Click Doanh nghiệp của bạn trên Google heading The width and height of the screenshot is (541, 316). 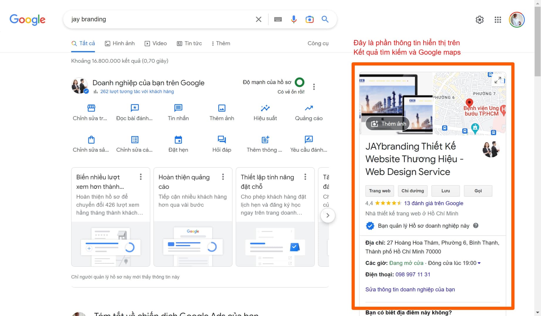pyautogui.click(x=148, y=83)
